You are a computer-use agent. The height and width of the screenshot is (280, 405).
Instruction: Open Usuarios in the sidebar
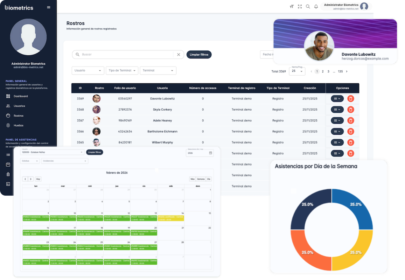[19, 106]
